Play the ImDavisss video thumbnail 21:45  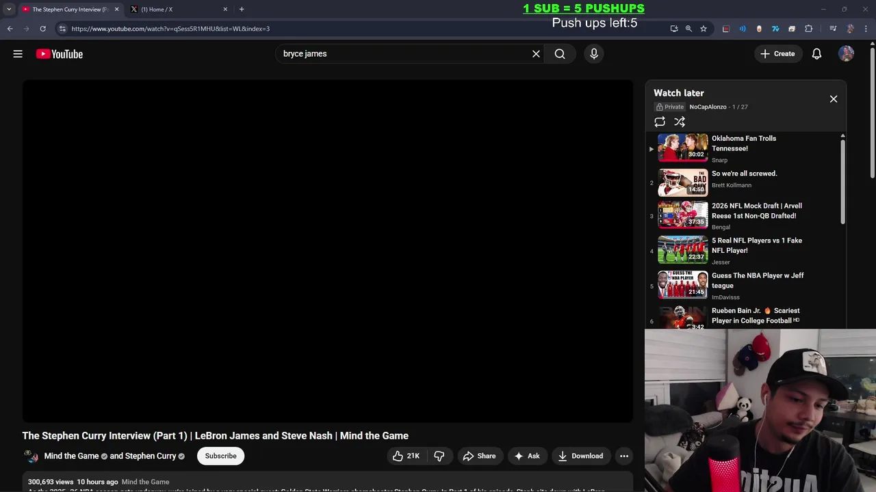[683, 284]
